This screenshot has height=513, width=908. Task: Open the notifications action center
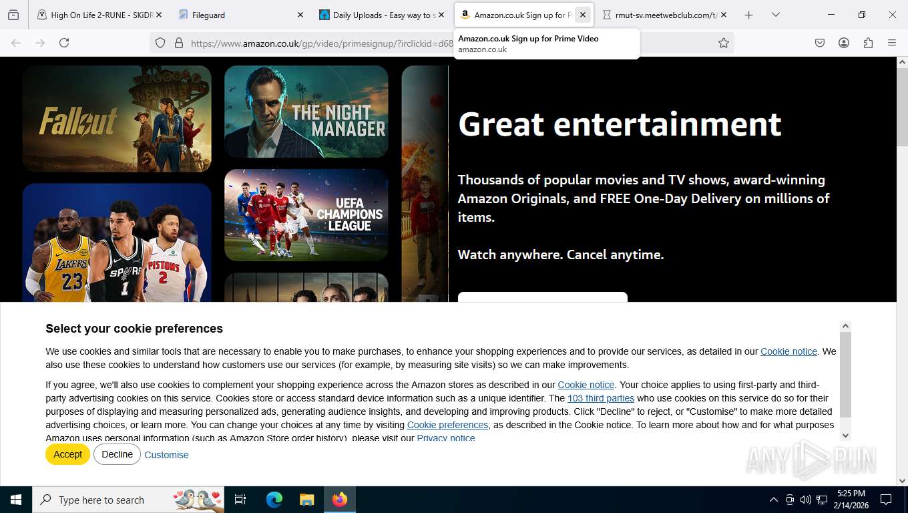(x=886, y=500)
